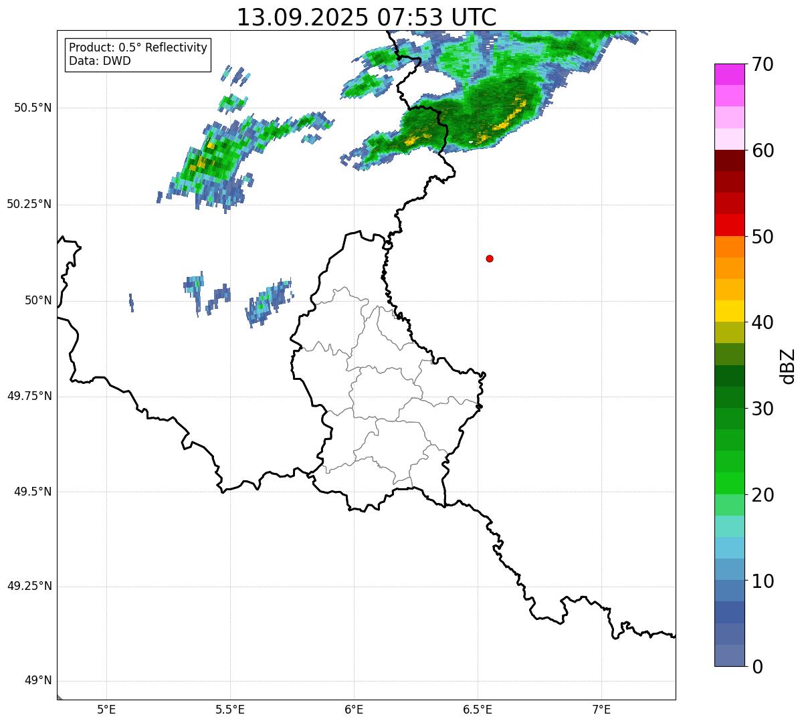Screen dimensions: 804x723
Task: Click the "Data: DWD" label
Action: pyautogui.click(x=100, y=61)
